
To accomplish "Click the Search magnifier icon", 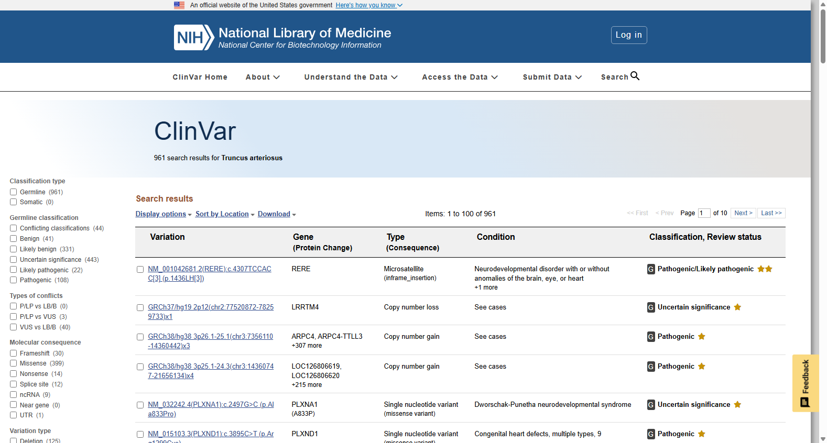I will (x=635, y=76).
